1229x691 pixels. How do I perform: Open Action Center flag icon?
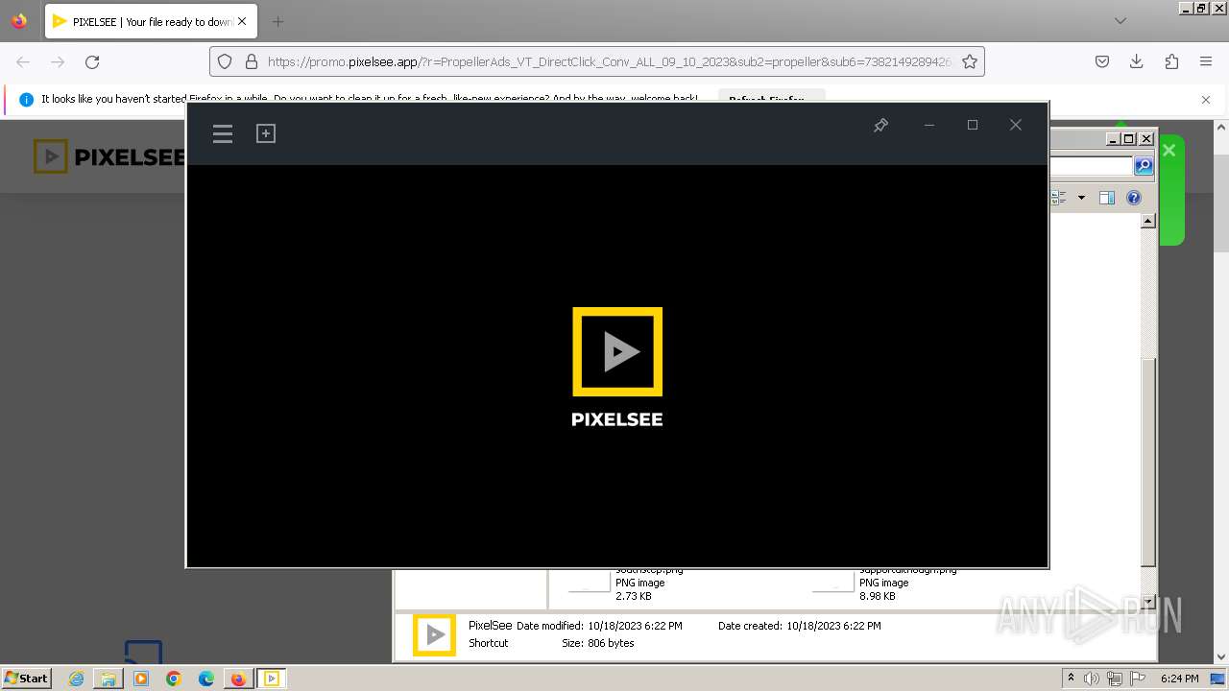click(1138, 679)
